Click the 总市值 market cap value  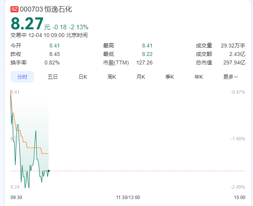(234, 62)
